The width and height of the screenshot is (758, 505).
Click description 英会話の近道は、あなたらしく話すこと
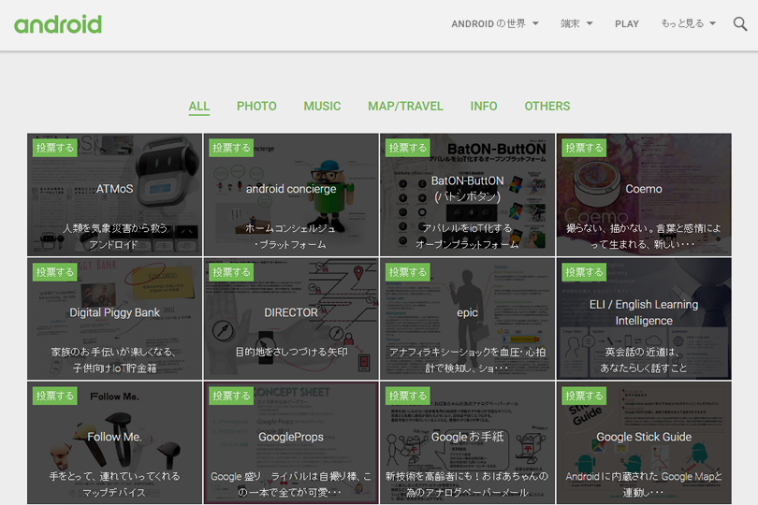644,360
